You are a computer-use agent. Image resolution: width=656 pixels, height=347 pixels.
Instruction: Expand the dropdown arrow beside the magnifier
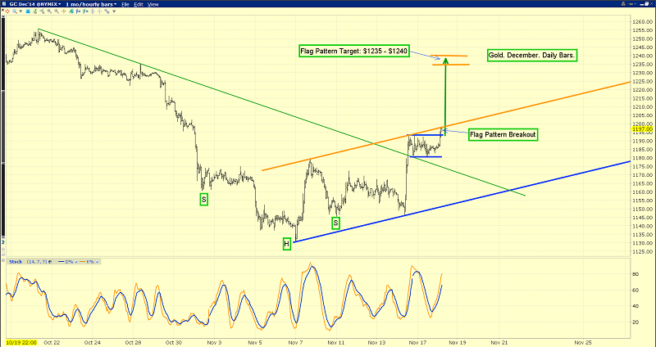click(20, 11)
